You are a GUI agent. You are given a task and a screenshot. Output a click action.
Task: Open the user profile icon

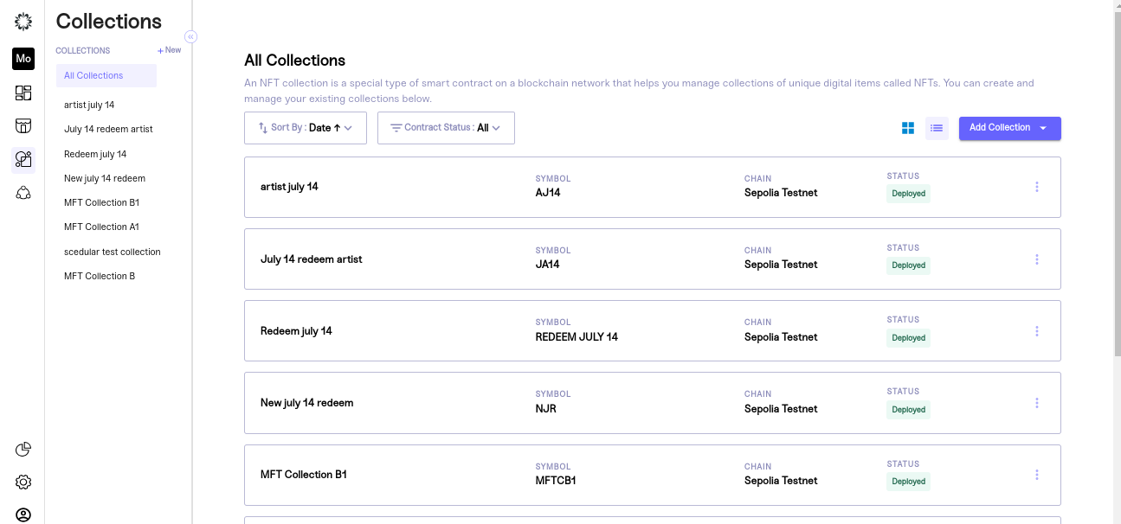pyautogui.click(x=23, y=514)
